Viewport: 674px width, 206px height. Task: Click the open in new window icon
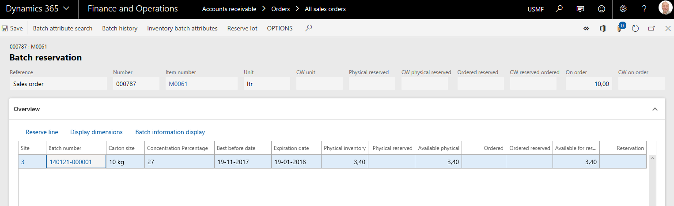tap(651, 28)
